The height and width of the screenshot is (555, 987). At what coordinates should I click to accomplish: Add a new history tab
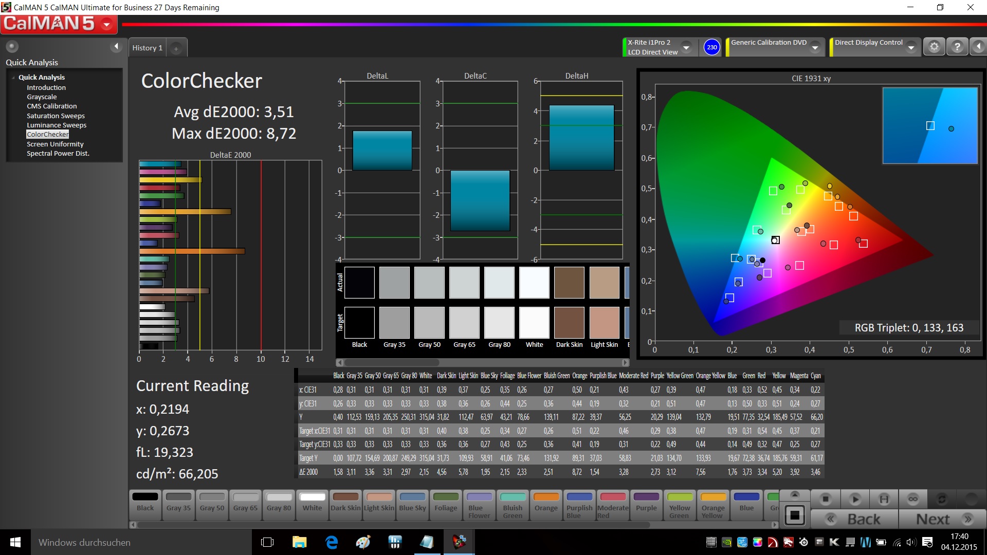coord(176,48)
